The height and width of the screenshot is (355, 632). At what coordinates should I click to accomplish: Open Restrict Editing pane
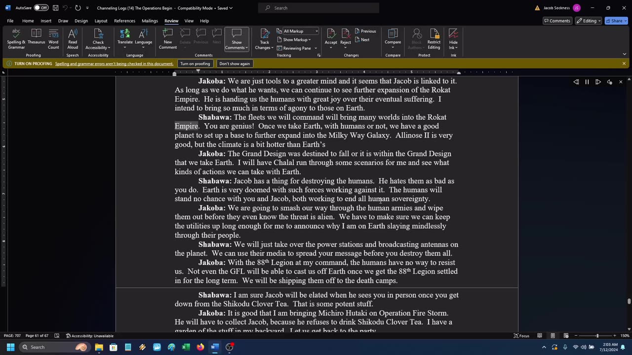pyautogui.click(x=434, y=39)
